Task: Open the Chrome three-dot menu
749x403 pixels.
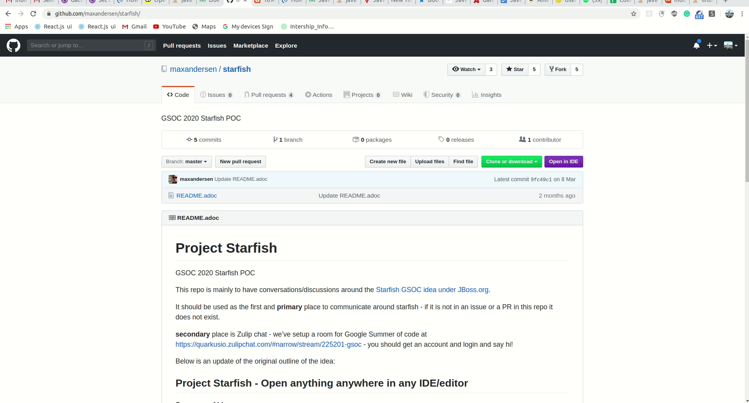Action: 742,14
